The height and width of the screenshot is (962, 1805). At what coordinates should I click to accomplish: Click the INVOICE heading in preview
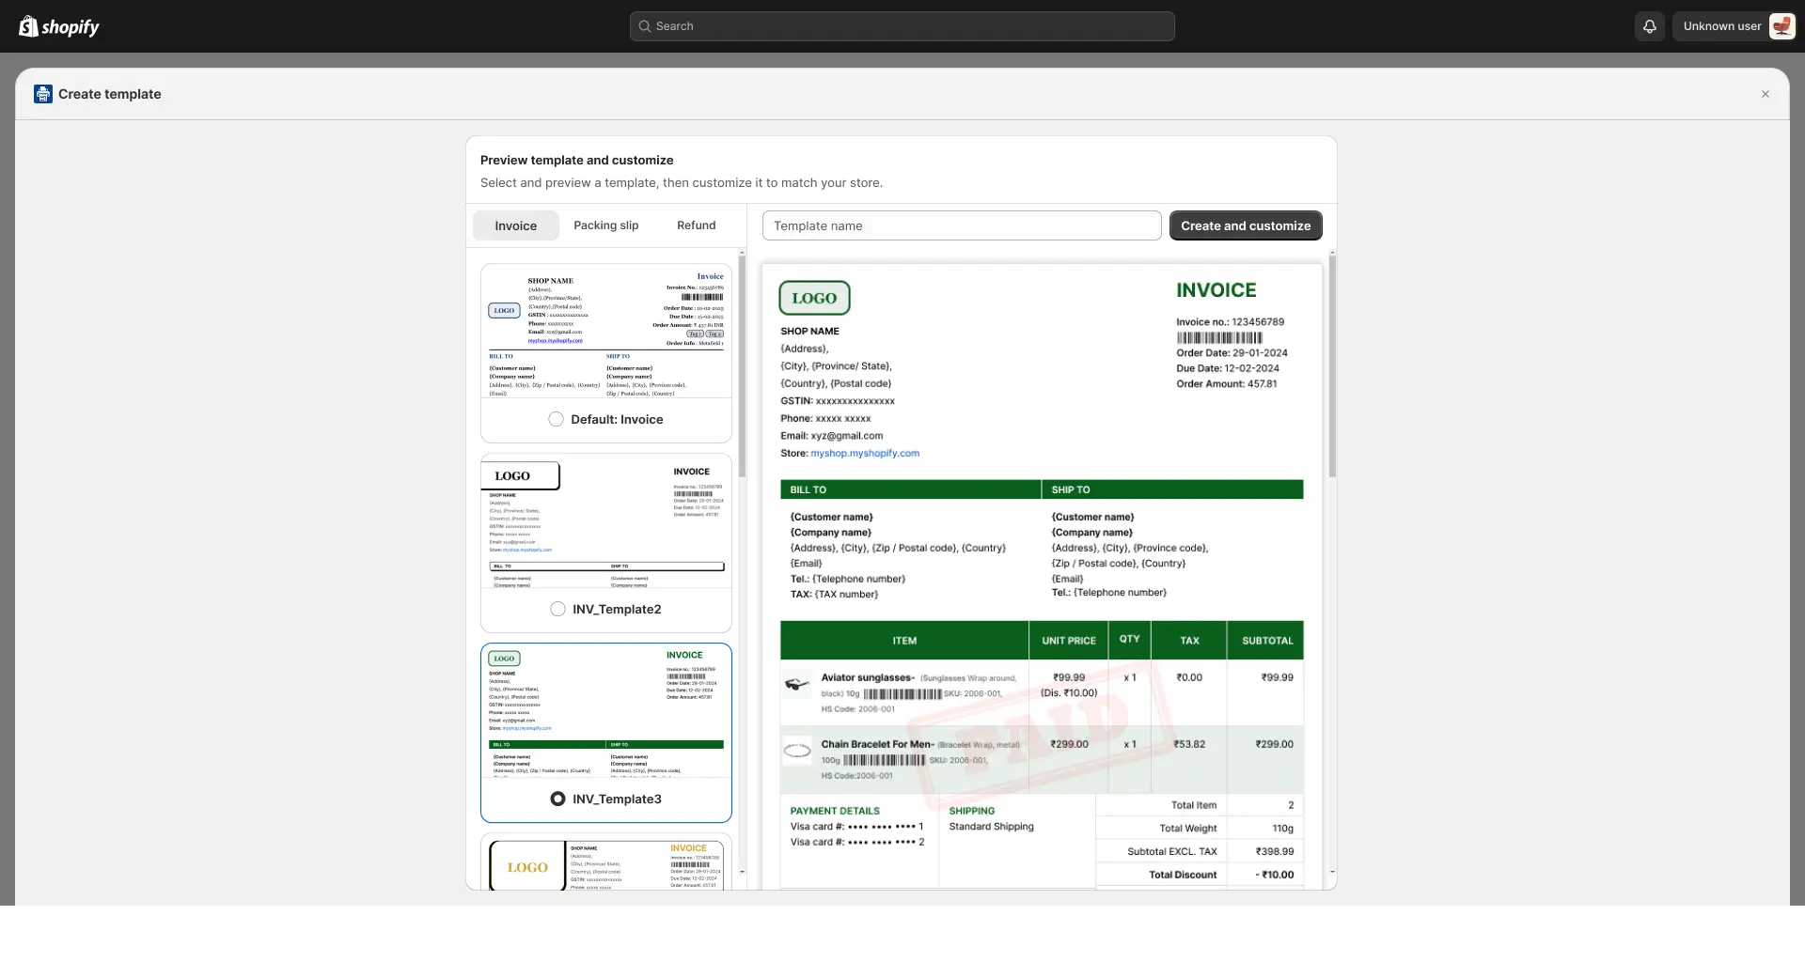pos(1216,290)
